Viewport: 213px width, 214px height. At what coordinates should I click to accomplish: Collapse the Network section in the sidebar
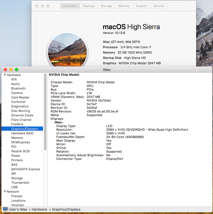pyautogui.click(x=5, y=192)
